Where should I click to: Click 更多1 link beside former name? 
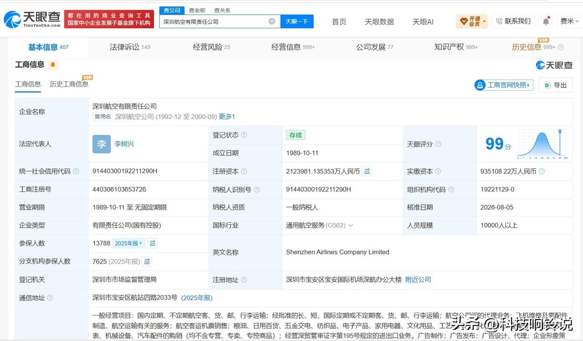pos(227,117)
